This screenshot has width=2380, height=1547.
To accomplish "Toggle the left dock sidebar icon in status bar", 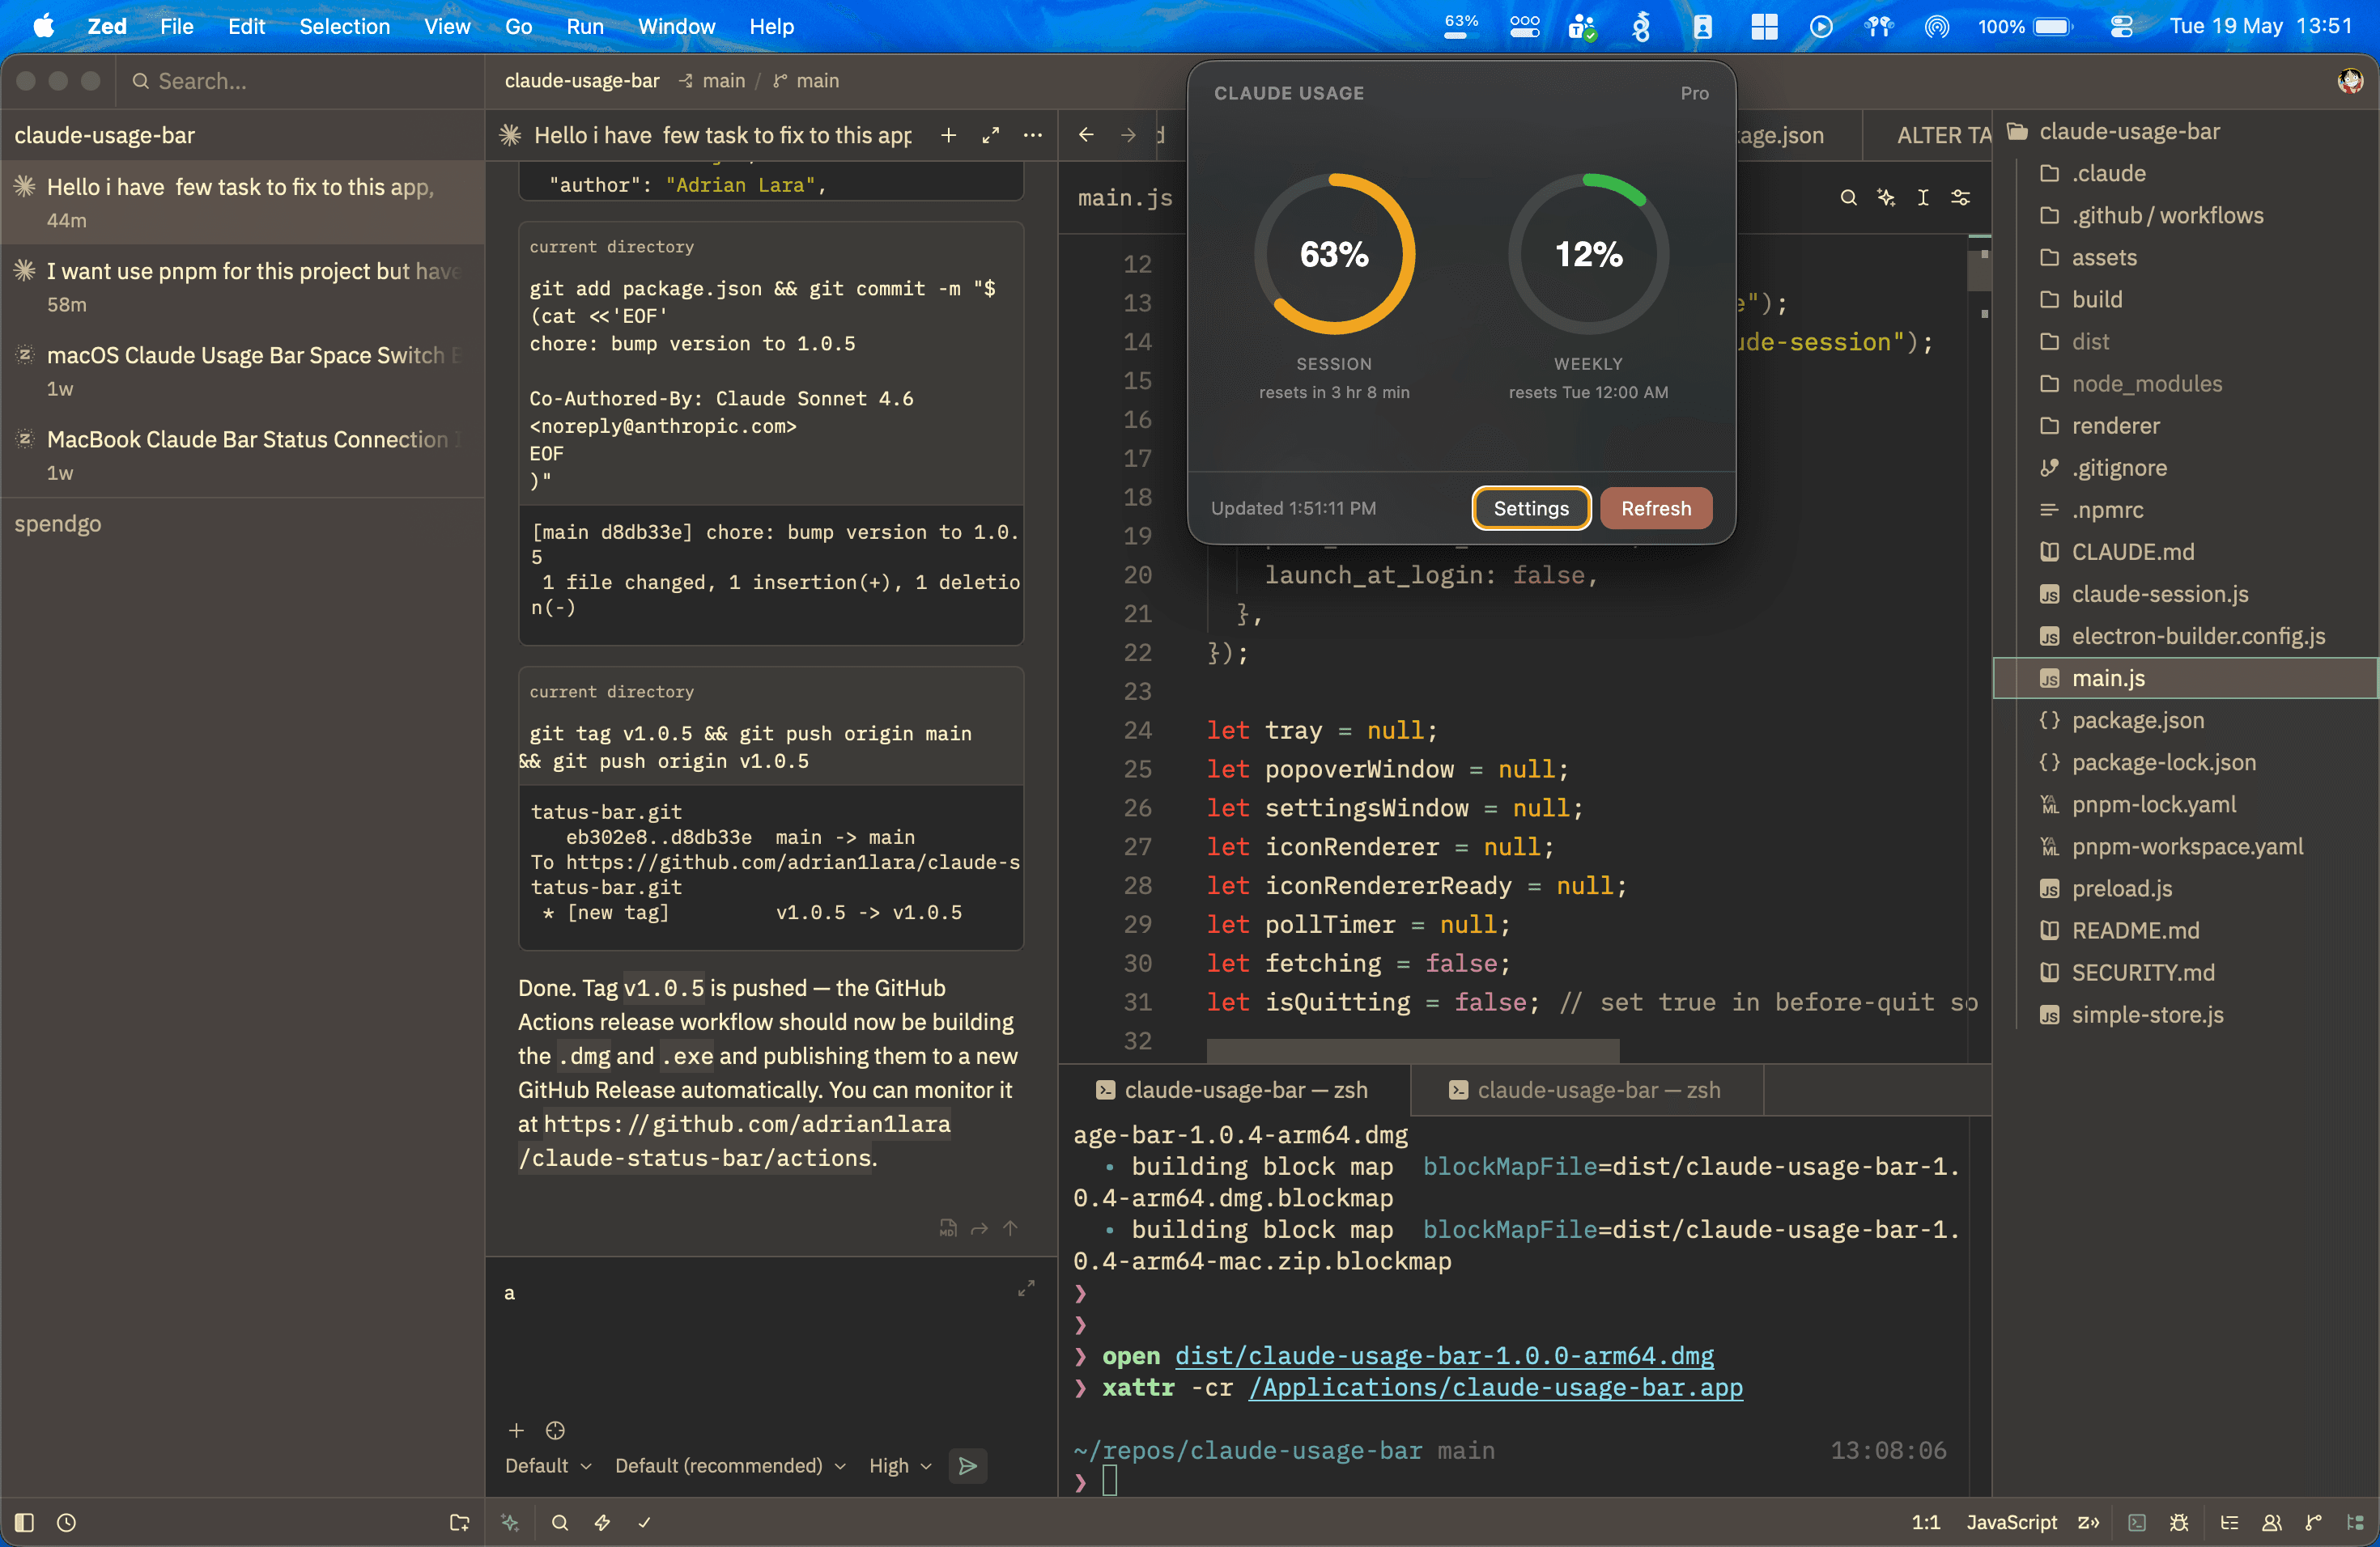I will pyautogui.click(x=24, y=1522).
